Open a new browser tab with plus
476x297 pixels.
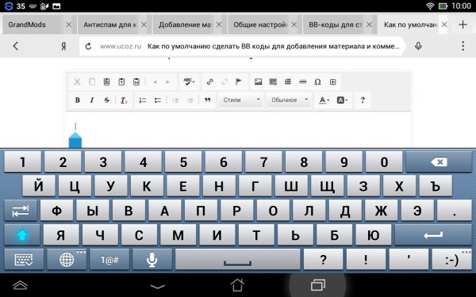tap(463, 25)
